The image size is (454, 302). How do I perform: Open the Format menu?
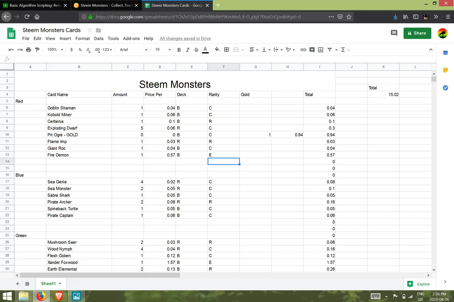point(83,39)
